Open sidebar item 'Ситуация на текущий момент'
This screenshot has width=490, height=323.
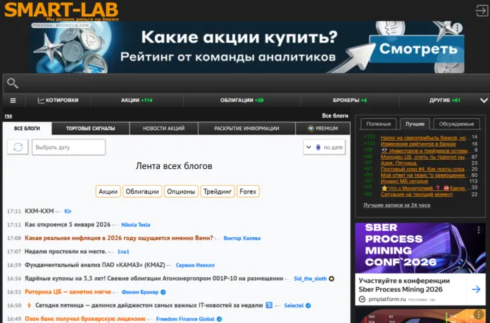point(417,194)
